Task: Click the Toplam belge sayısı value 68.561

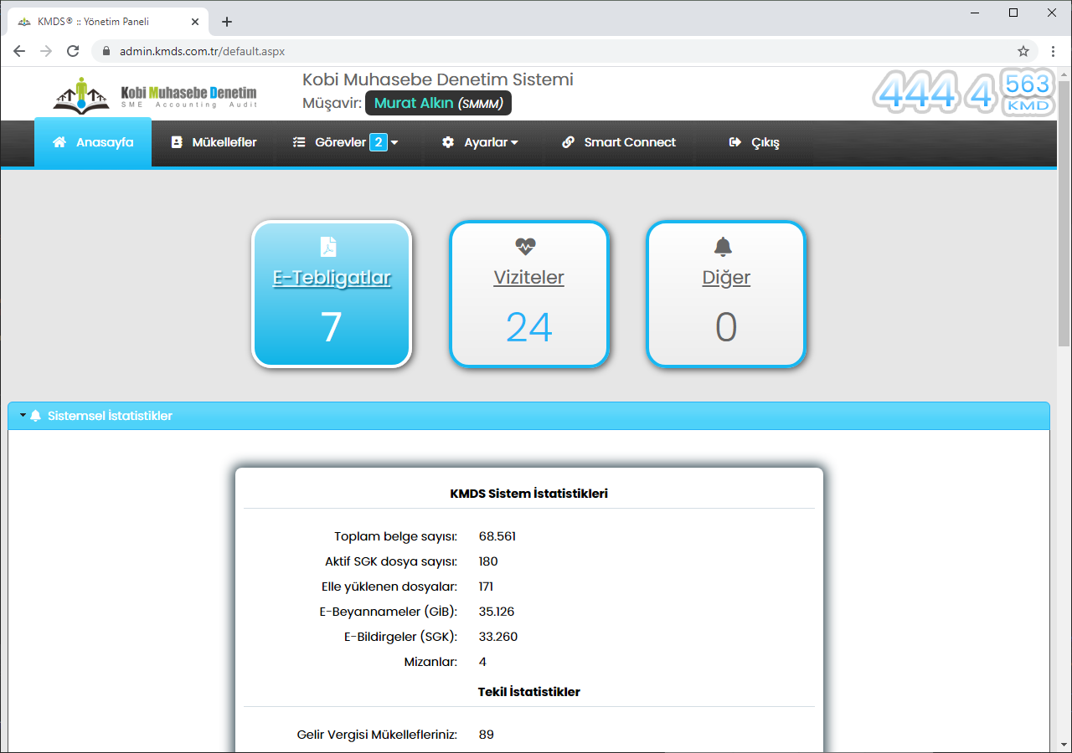Action: (497, 536)
